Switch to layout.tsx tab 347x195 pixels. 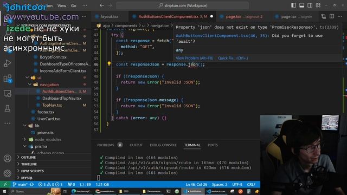(x=110, y=17)
